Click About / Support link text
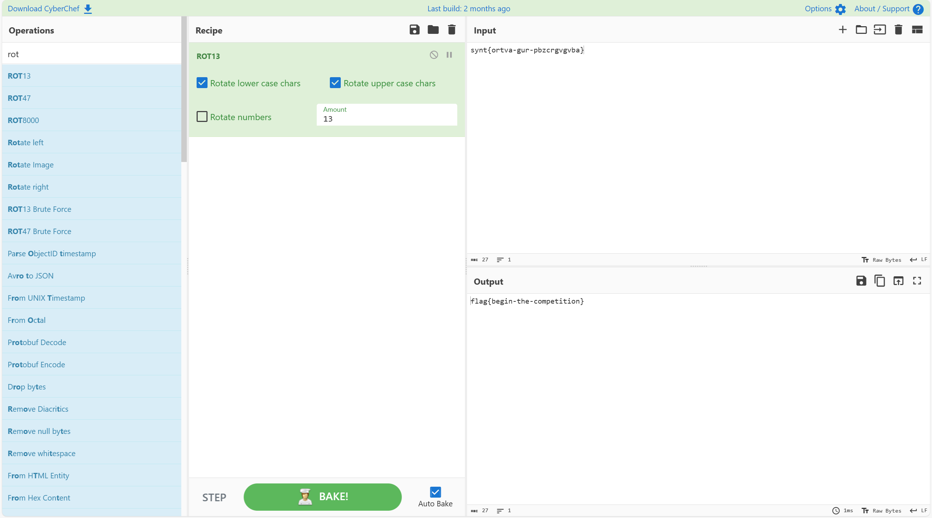This screenshot has width=932, height=518. 882,9
